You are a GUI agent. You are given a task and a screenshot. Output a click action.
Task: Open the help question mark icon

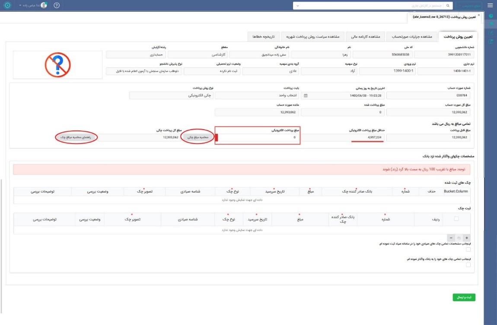point(57,5)
